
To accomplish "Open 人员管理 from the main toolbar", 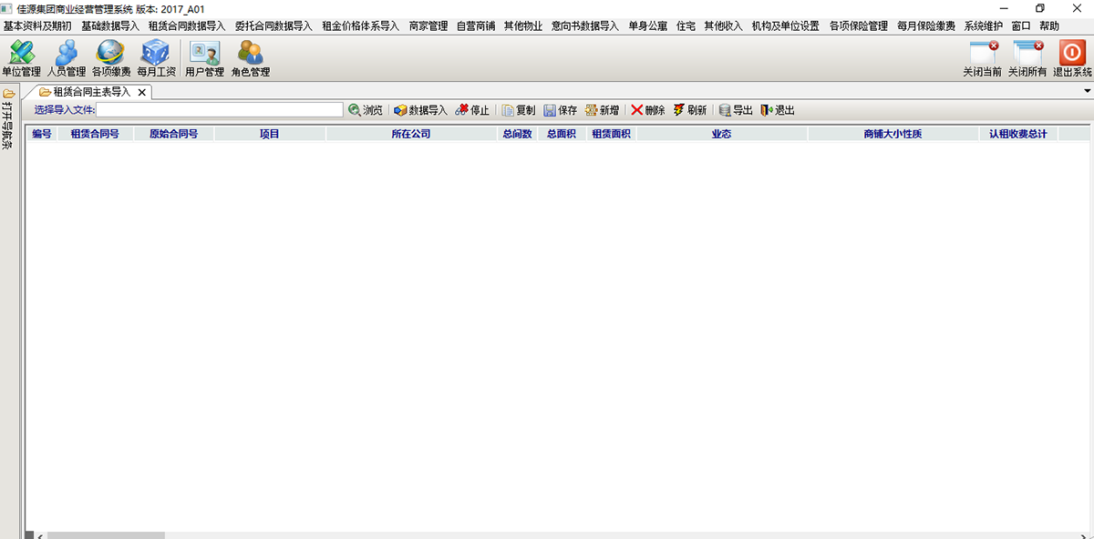I will pyautogui.click(x=67, y=58).
